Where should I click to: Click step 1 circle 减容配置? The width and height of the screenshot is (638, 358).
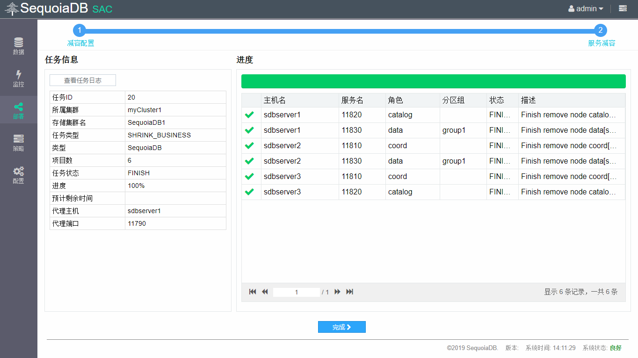[x=80, y=30]
